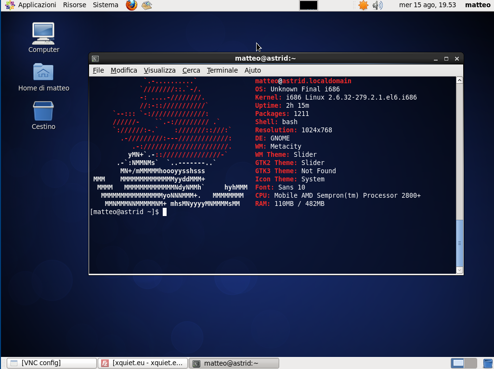
Task: Open the volume control speaker icon
Action: click(377, 5)
